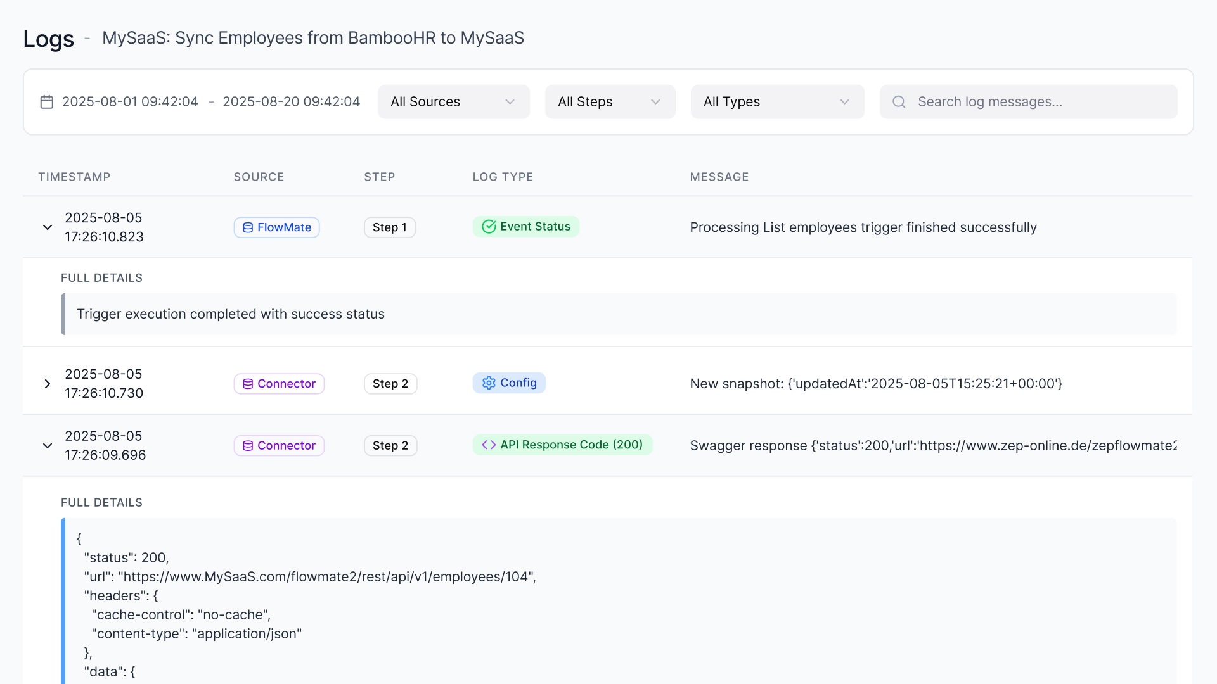
Task: Click the calendar icon beside date range
Action: point(46,102)
